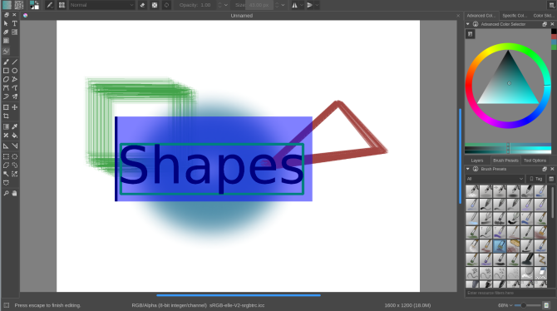
Task: Select the Freehand Brush tool
Action: pyautogui.click(x=6, y=62)
